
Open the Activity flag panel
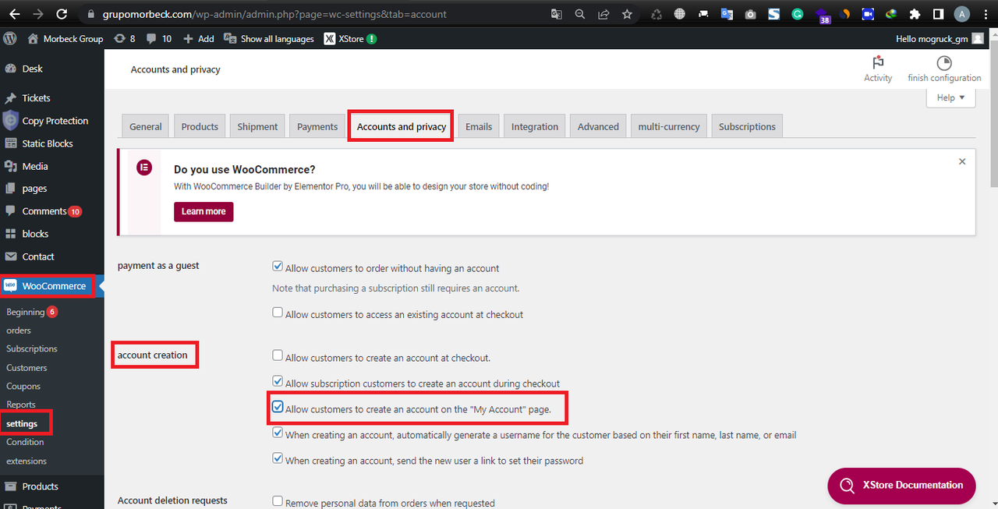[x=878, y=69]
